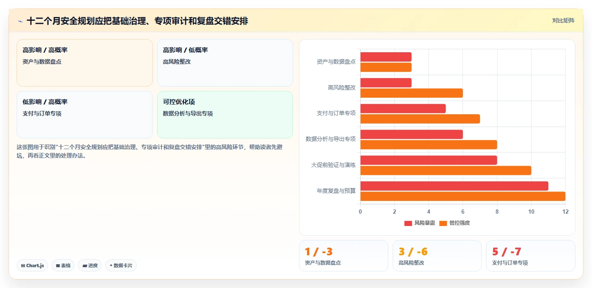Click the lightning icon beside the title
Viewport: 592px width, 288px height.
point(20,21)
